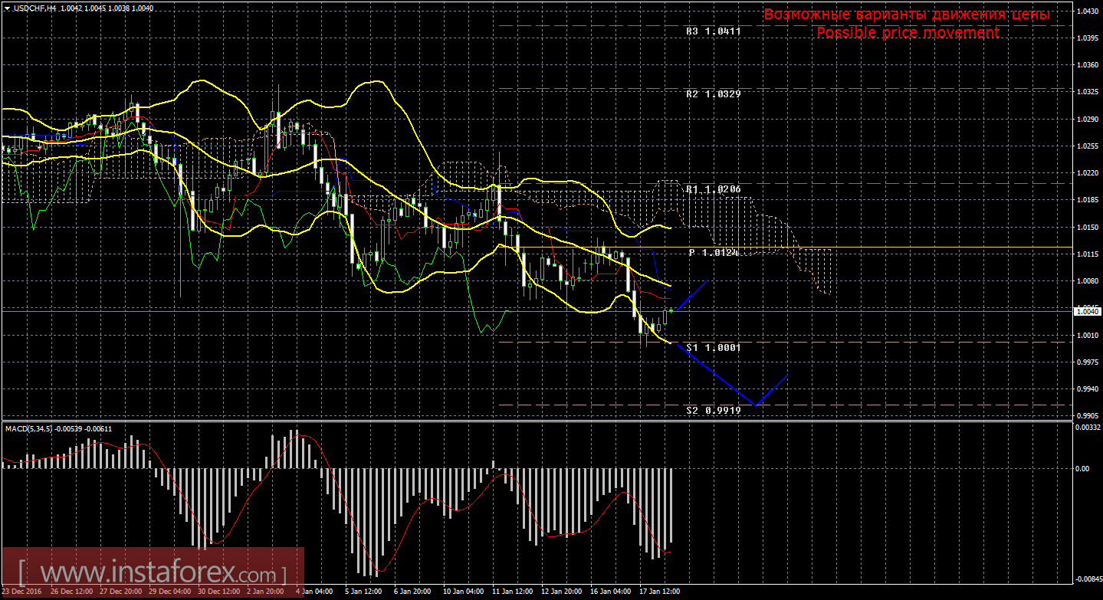This screenshot has height=600, width=1103.
Task: Click the current price tag 1.0040
Action: click(1086, 311)
